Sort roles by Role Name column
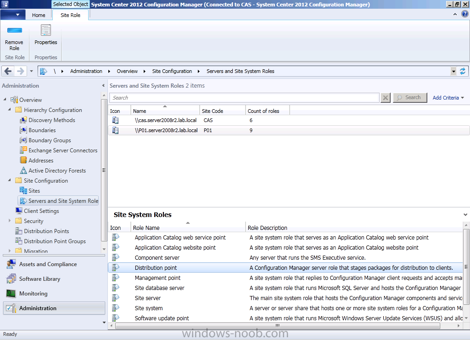The width and height of the screenshot is (470, 340). point(188,228)
